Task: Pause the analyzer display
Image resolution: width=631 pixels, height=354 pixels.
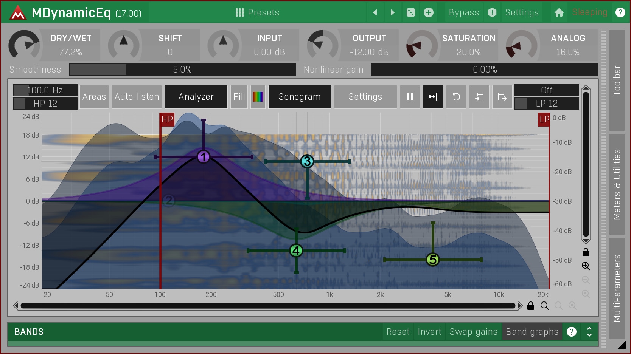Action: pos(410,97)
